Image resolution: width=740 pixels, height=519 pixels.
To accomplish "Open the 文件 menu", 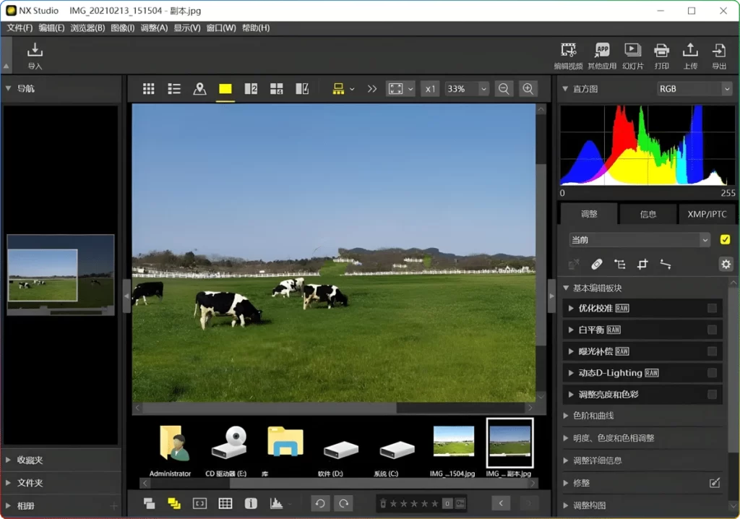I will coord(18,27).
